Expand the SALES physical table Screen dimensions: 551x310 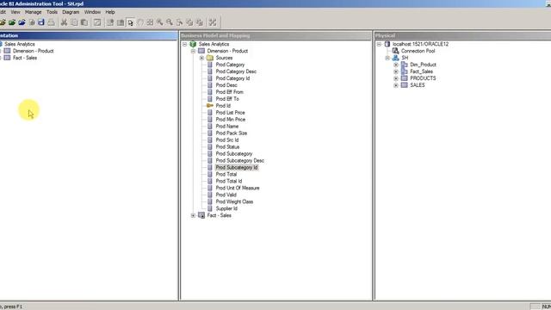click(396, 85)
